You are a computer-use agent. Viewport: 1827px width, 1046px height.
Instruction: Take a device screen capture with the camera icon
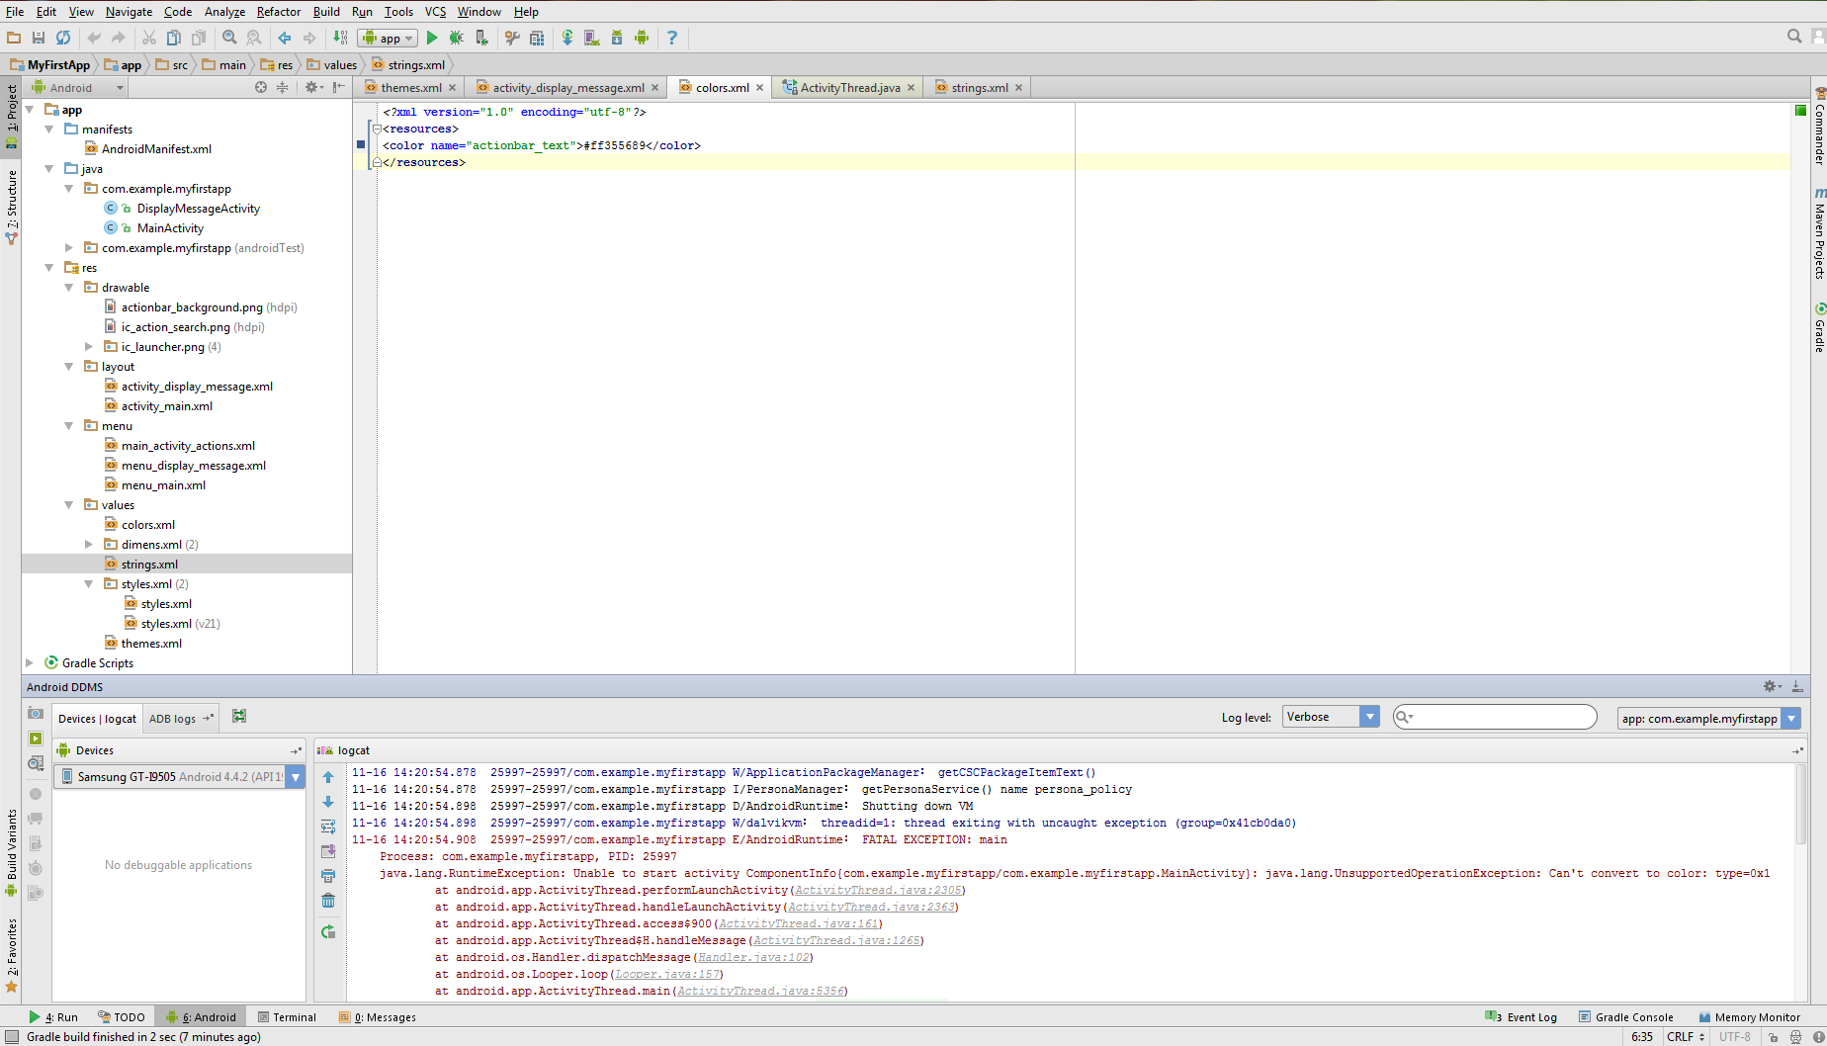point(36,713)
